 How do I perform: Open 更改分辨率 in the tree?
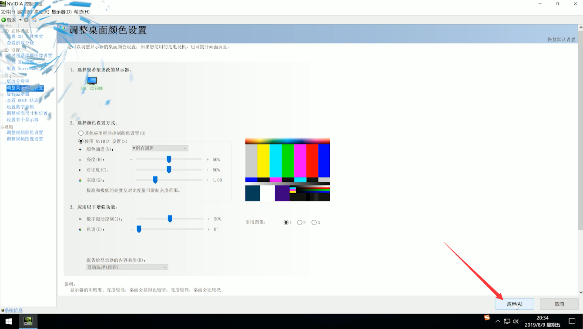(18, 81)
